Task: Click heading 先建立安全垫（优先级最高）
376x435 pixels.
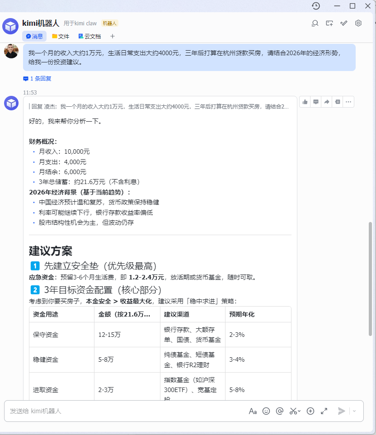Action: 100,266
